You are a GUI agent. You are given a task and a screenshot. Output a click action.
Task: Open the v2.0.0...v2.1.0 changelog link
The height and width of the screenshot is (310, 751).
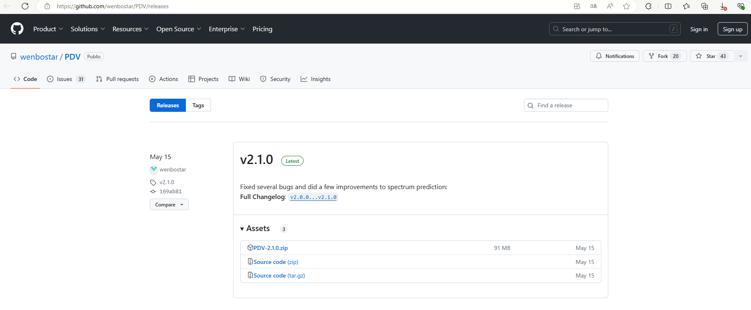313,197
